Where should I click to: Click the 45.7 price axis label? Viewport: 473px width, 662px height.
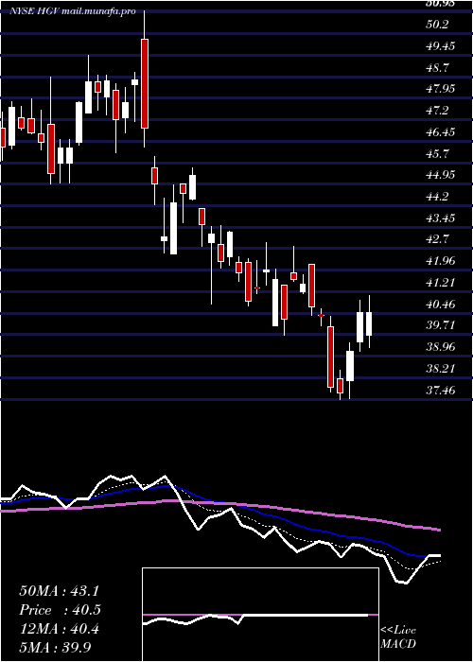[x=437, y=153]
